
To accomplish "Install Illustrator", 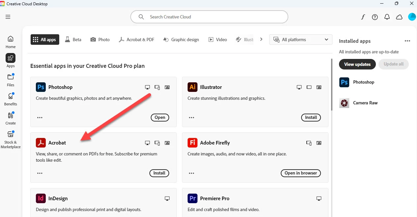I will point(311,118).
